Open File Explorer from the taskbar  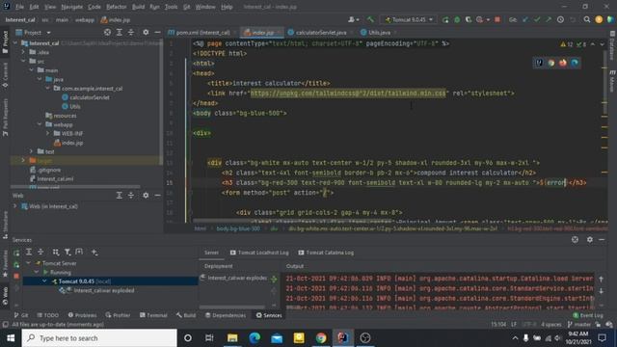point(232,338)
